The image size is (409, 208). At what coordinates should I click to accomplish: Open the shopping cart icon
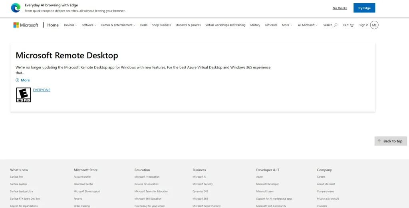tap(351, 25)
